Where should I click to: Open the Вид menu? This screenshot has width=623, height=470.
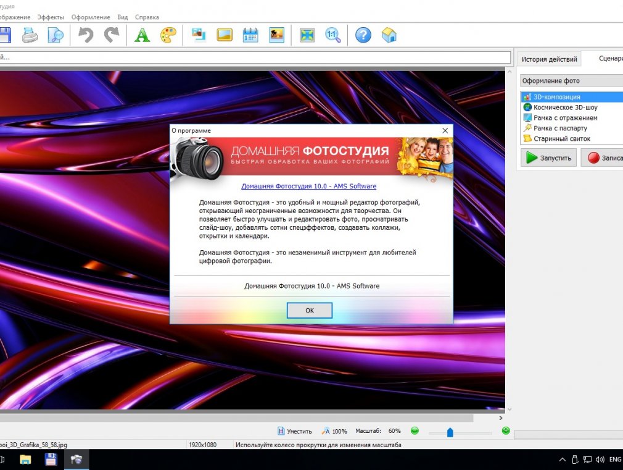tap(122, 17)
